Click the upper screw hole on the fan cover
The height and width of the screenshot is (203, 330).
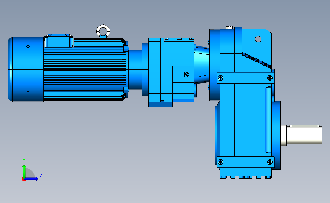[x=28, y=46]
